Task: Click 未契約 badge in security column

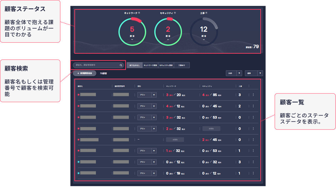Action: click(211, 128)
